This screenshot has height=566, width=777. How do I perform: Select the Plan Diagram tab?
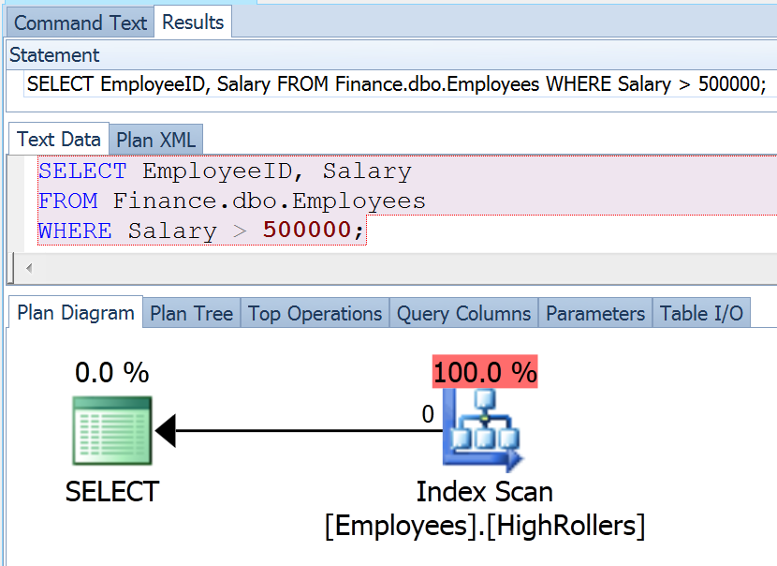click(x=76, y=313)
